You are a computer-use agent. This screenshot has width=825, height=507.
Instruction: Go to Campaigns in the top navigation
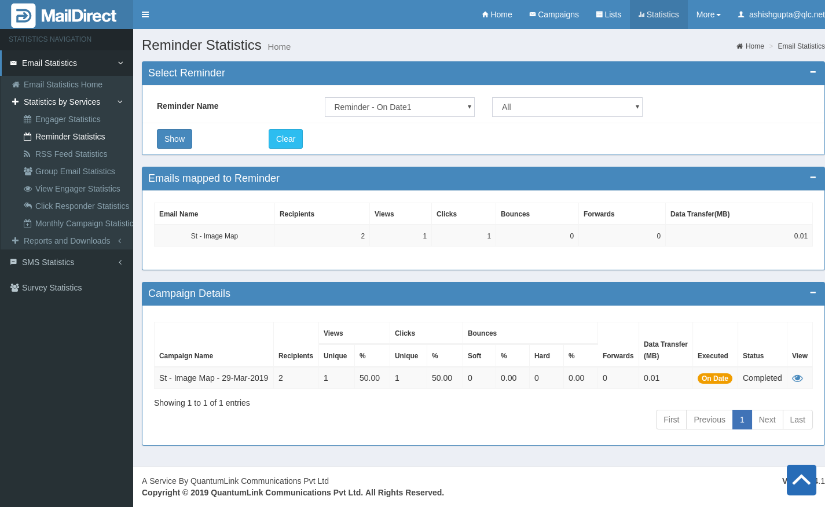point(554,14)
